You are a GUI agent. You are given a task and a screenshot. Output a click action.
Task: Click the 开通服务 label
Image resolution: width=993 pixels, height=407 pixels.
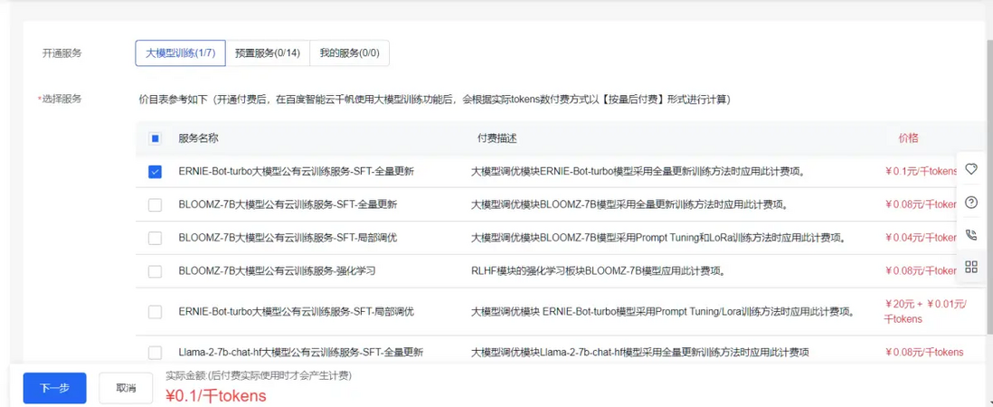pyautogui.click(x=62, y=53)
